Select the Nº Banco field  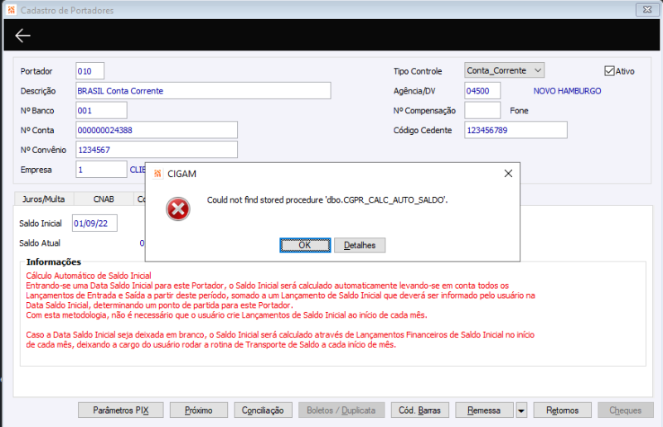(101, 111)
